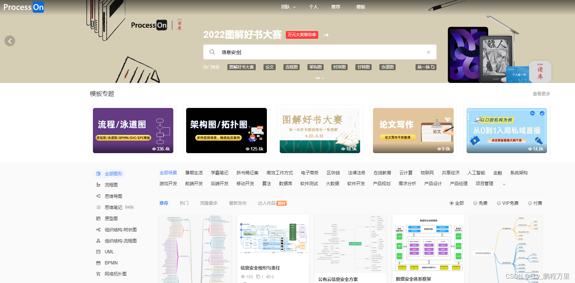Filter by 系统架构 scene category
575x283 pixels.
(x=519, y=173)
